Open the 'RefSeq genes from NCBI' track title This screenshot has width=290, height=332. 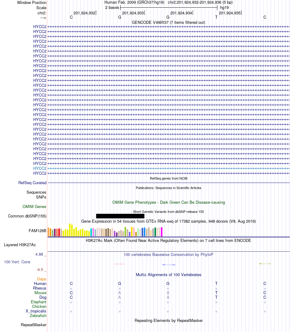169,178
